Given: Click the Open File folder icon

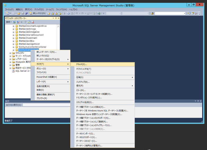Looking at the screenshot, I should tap(19, 13).
